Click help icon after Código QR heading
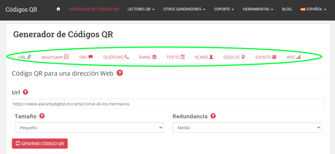Image resolution: width=335 pixels, height=154 pixels. click(120, 73)
